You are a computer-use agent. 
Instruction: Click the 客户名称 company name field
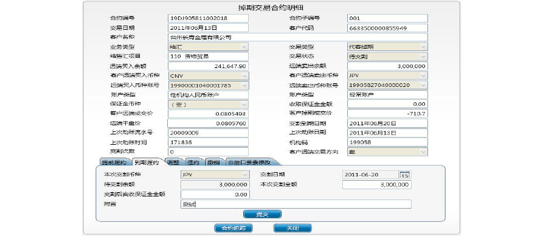tap(298, 37)
